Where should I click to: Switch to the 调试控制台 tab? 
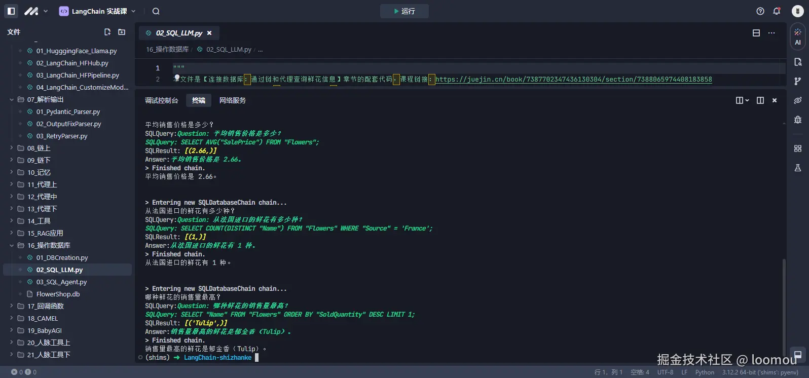(x=162, y=100)
